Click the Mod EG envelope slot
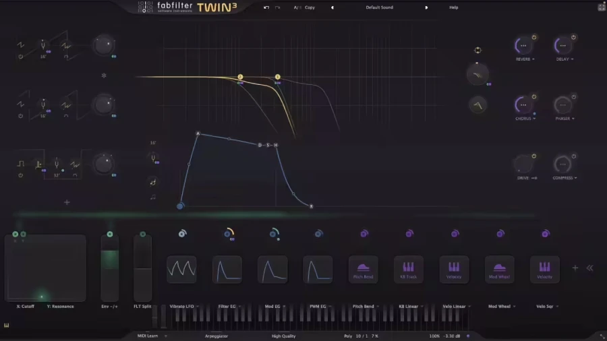Viewport: 607px width, 341px height. [272, 269]
